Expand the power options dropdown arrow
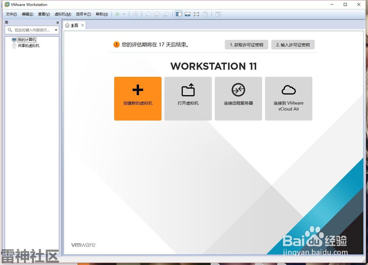The height and width of the screenshot is (265, 368). pos(124,14)
